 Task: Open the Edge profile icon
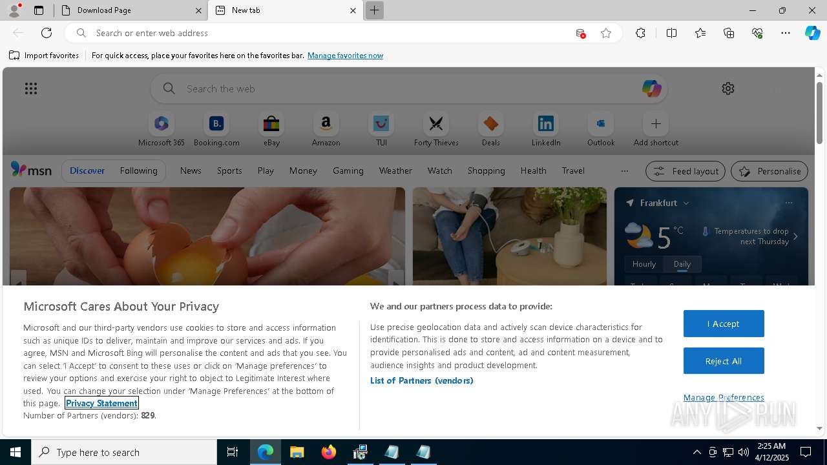tap(14, 10)
